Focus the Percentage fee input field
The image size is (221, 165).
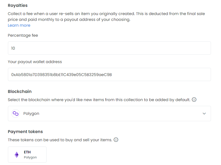[x=109, y=48]
